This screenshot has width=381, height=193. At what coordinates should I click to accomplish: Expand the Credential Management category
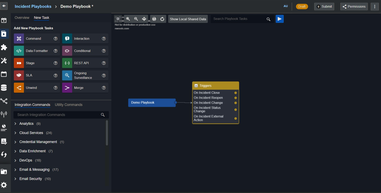coord(15,142)
